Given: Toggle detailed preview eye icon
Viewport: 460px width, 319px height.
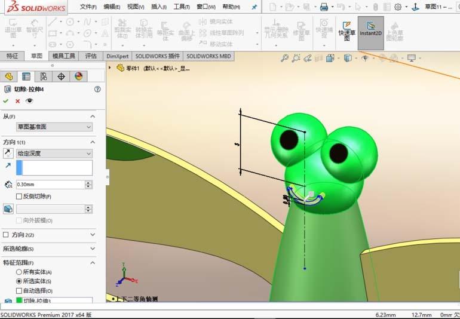Looking at the screenshot, I should (29, 101).
